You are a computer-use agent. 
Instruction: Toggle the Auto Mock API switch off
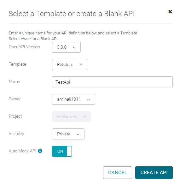click(x=62, y=151)
